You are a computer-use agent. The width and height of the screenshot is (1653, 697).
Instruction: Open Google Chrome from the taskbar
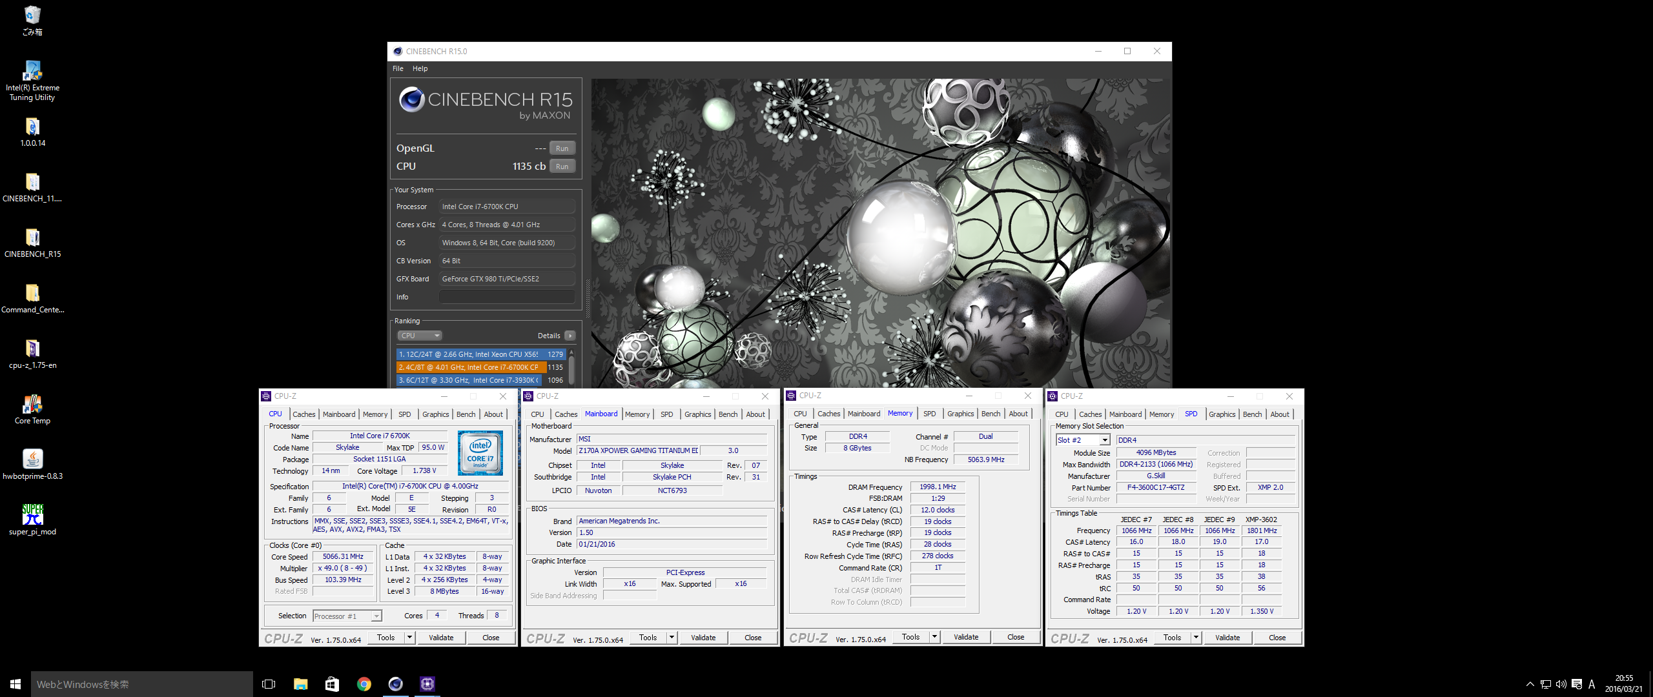click(x=364, y=683)
